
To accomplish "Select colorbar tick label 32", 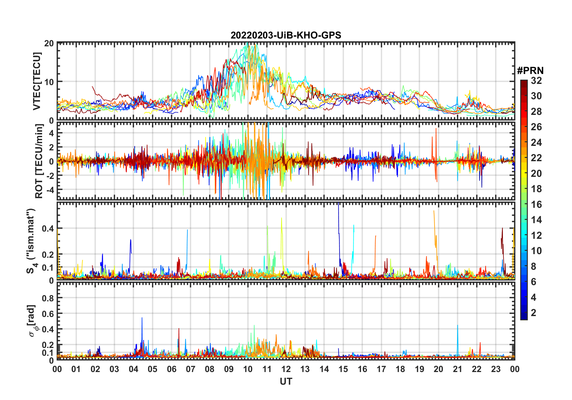I will (536, 81).
